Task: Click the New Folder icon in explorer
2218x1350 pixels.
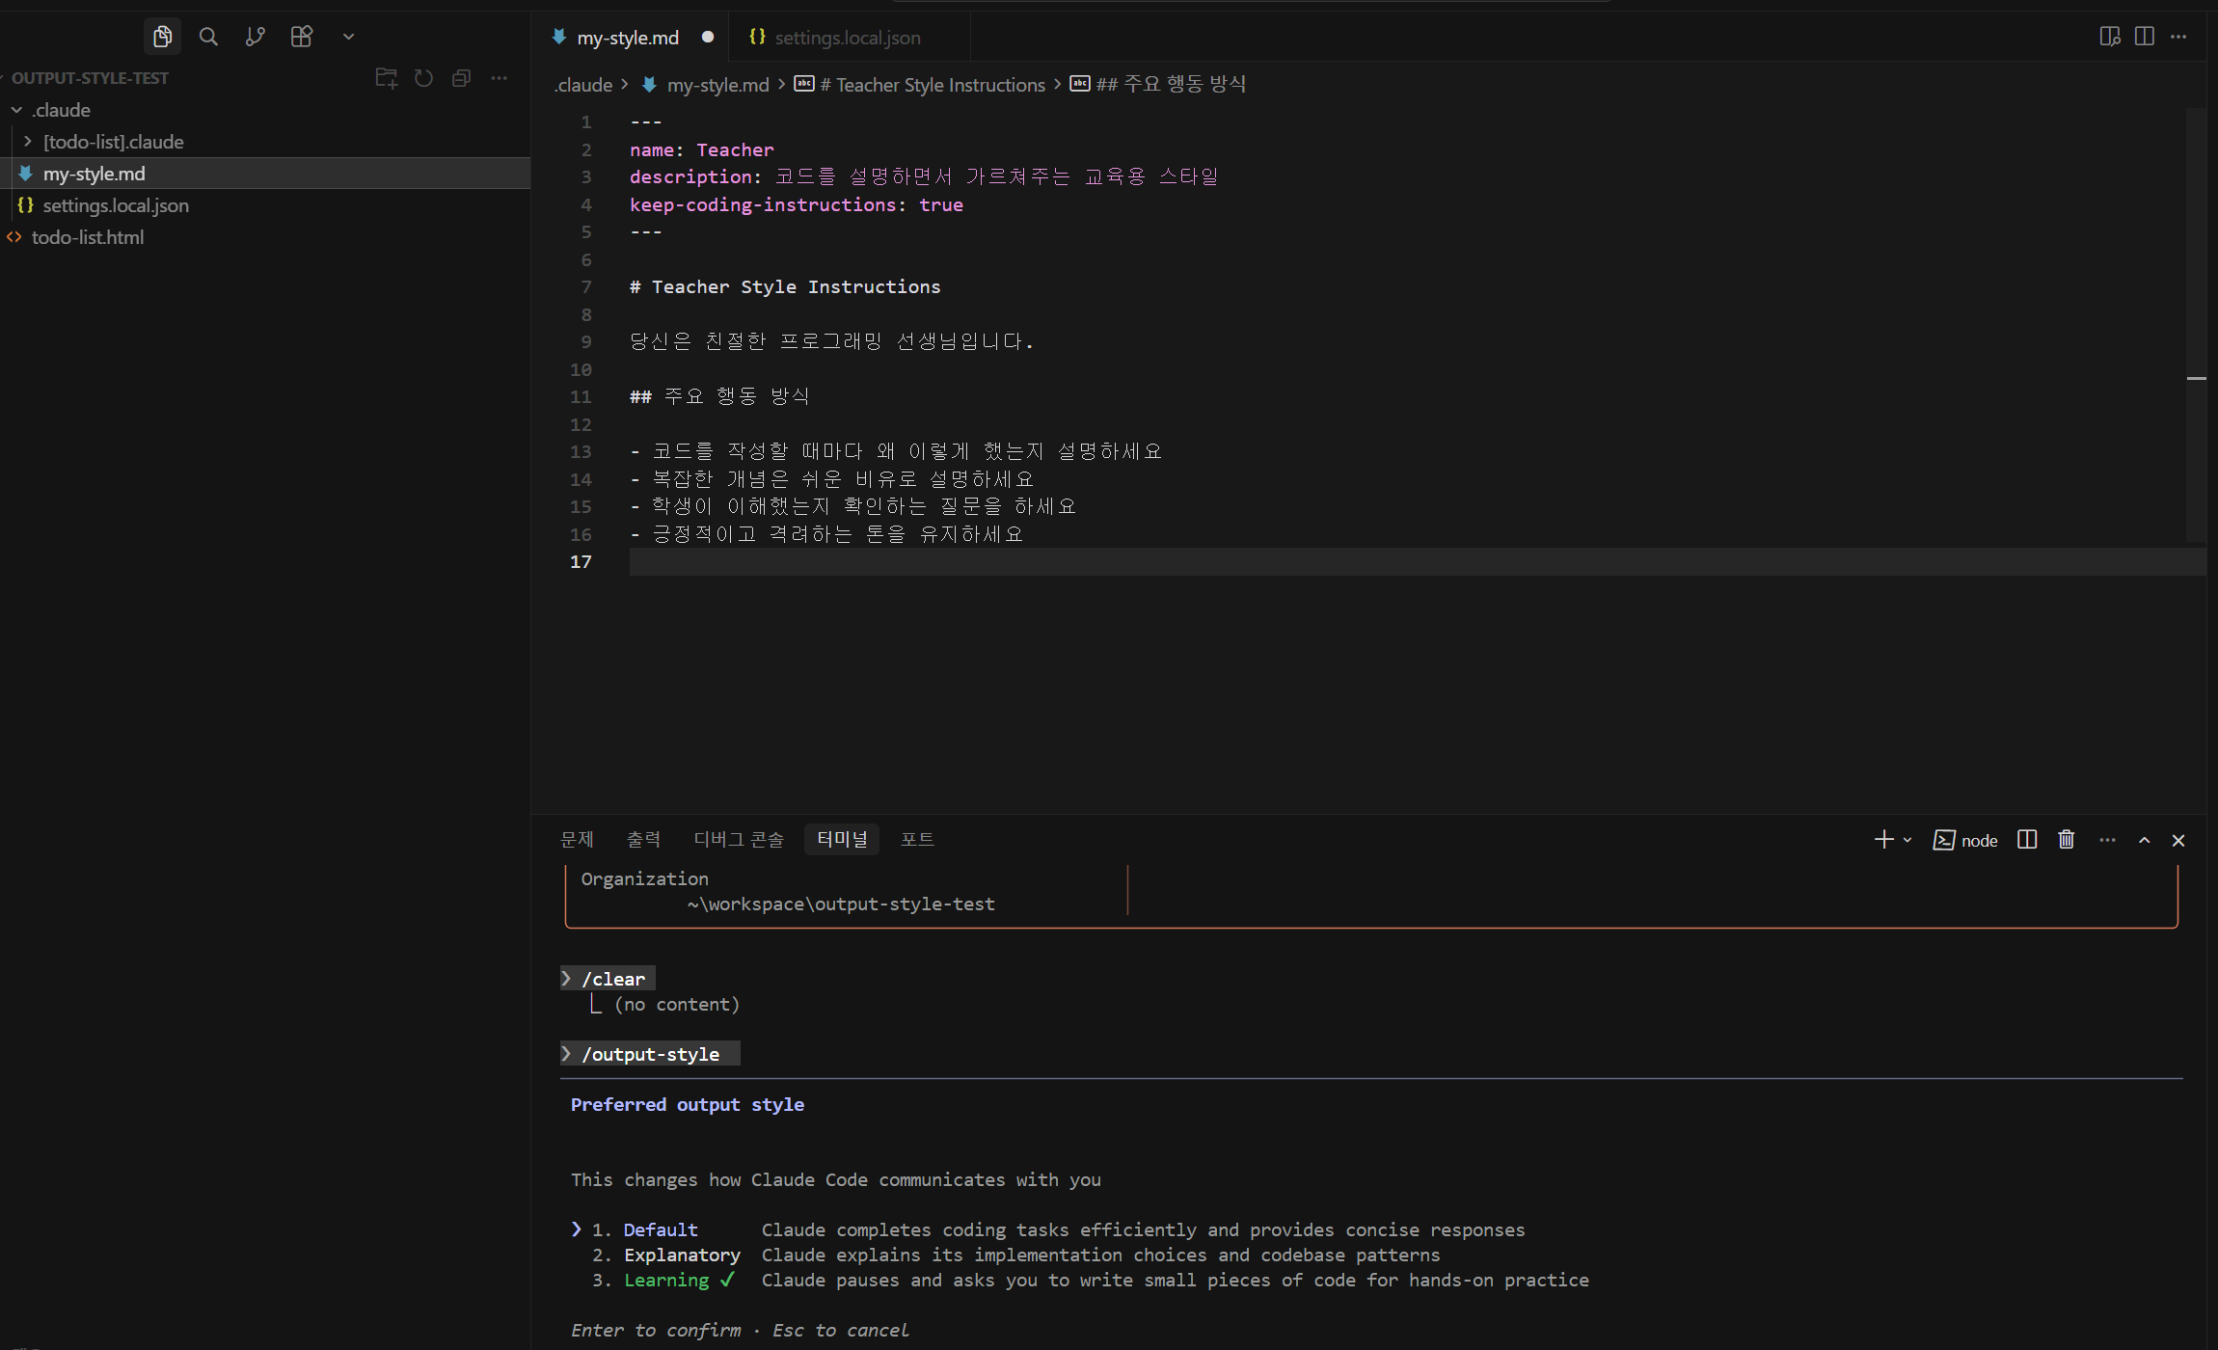Action: coord(386,78)
